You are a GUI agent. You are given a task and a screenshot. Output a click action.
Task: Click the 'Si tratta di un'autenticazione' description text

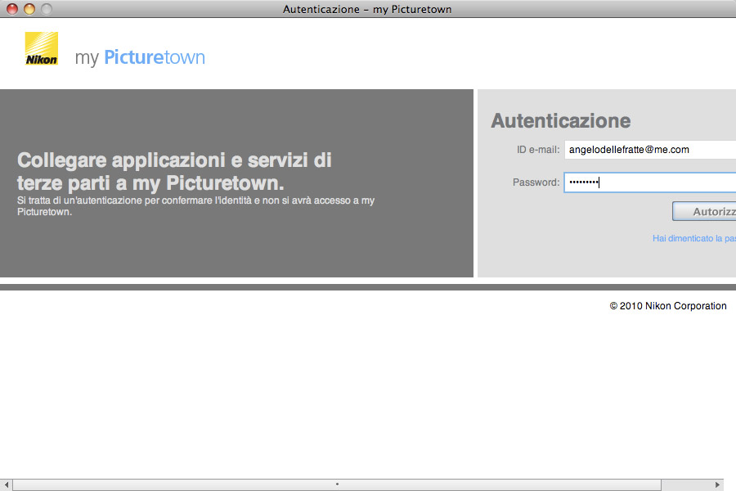pyautogui.click(x=195, y=205)
